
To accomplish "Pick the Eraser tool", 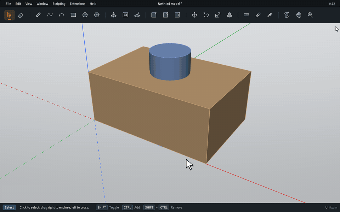I will coord(21,15).
